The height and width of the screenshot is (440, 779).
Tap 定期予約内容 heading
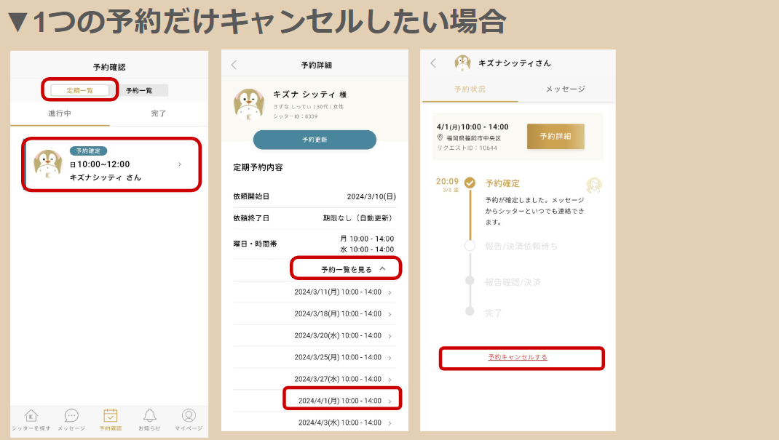click(258, 168)
